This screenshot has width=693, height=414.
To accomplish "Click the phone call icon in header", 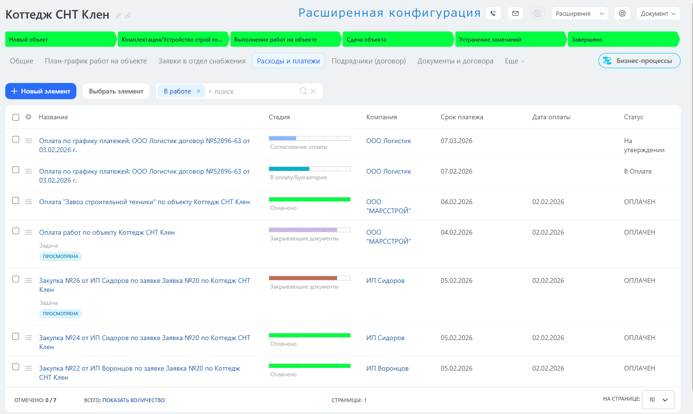I will tap(493, 14).
